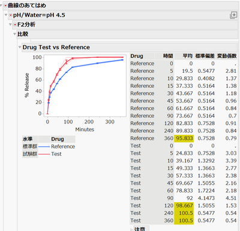Click the x-axis tick label 200
This screenshot has height=231, width=240.
click(x=89, y=122)
